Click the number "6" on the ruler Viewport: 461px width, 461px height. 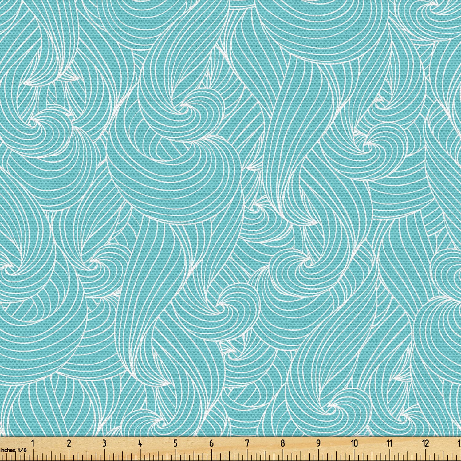tap(211, 443)
